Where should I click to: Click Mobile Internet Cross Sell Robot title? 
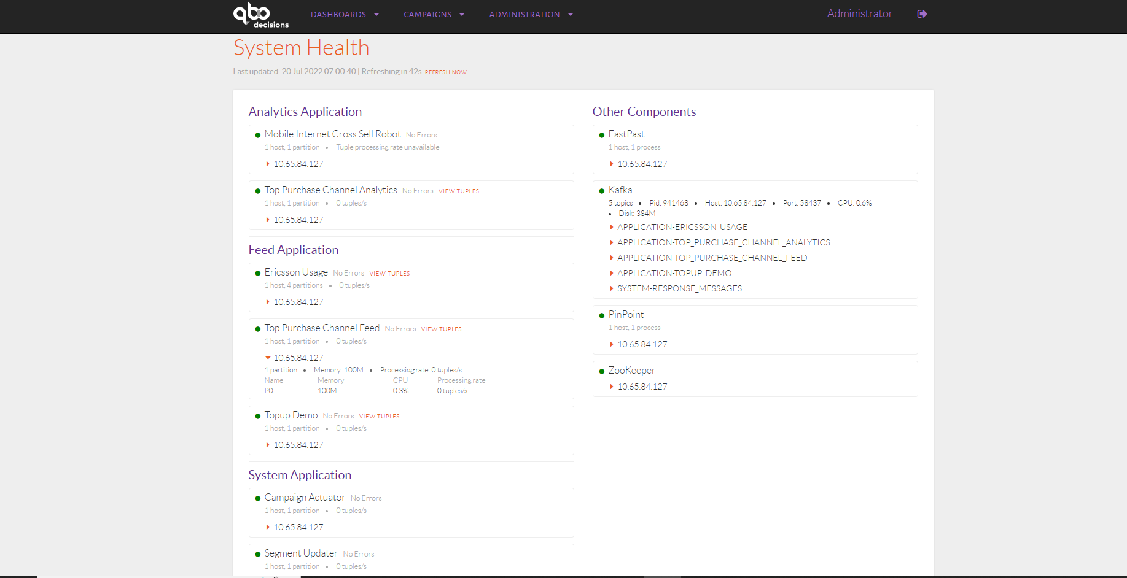(332, 134)
